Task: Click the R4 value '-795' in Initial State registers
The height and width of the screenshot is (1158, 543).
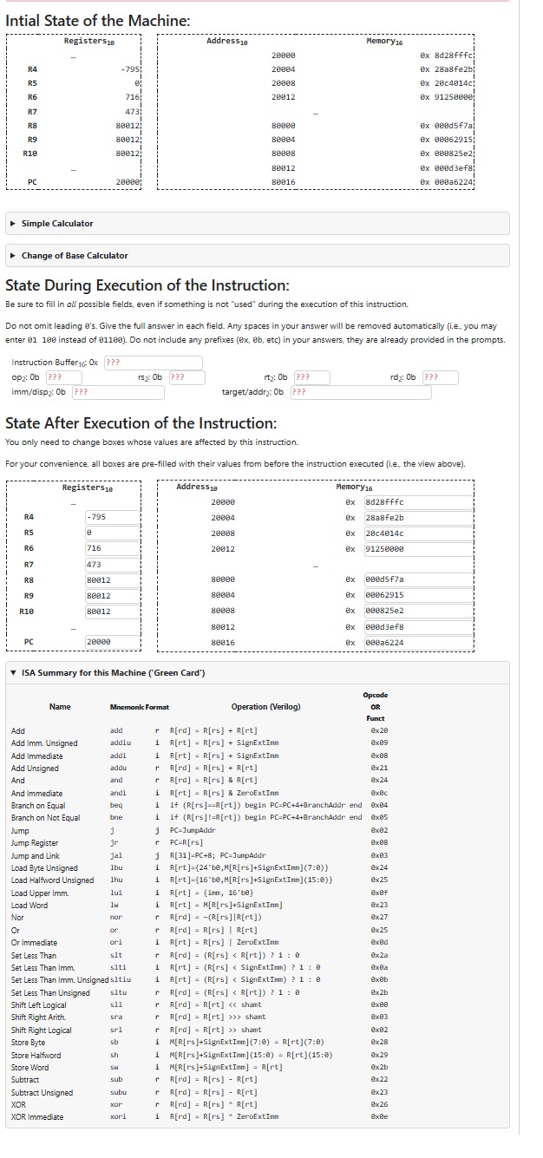Action: pyautogui.click(x=130, y=69)
